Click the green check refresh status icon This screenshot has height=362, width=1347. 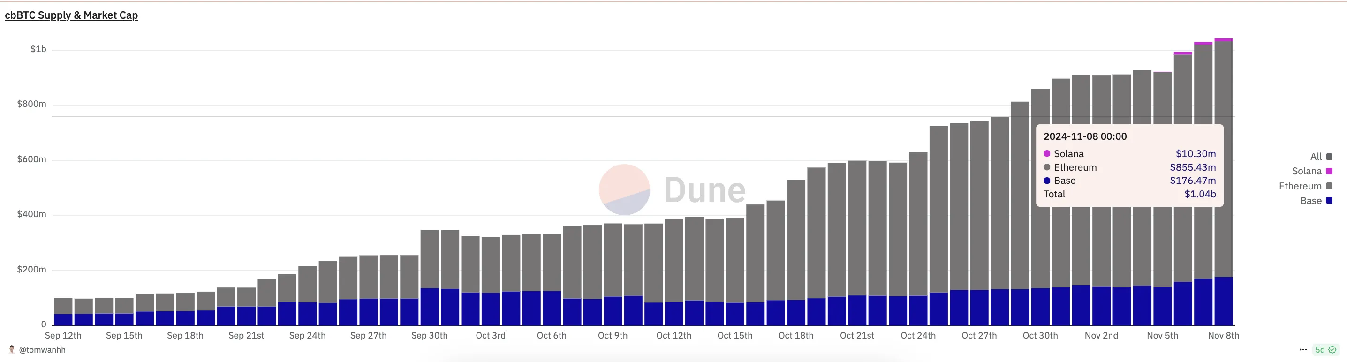coord(1332,349)
